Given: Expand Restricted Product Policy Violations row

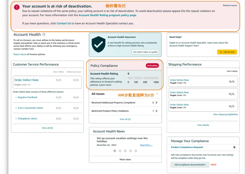Looking at the screenshot, I should (156, 111).
